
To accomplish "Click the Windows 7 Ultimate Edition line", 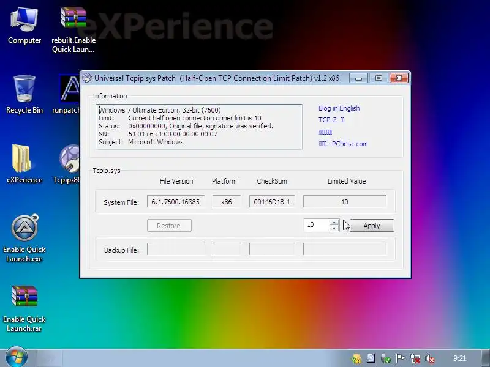I will (160, 110).
